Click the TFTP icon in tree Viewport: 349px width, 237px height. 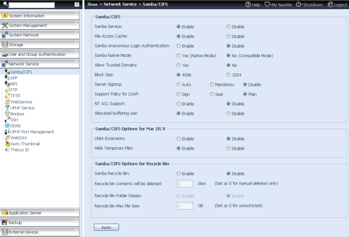tap(8, 96)
